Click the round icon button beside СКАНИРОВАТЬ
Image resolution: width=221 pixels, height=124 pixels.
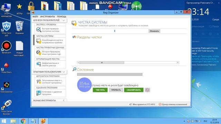(147, 90)
